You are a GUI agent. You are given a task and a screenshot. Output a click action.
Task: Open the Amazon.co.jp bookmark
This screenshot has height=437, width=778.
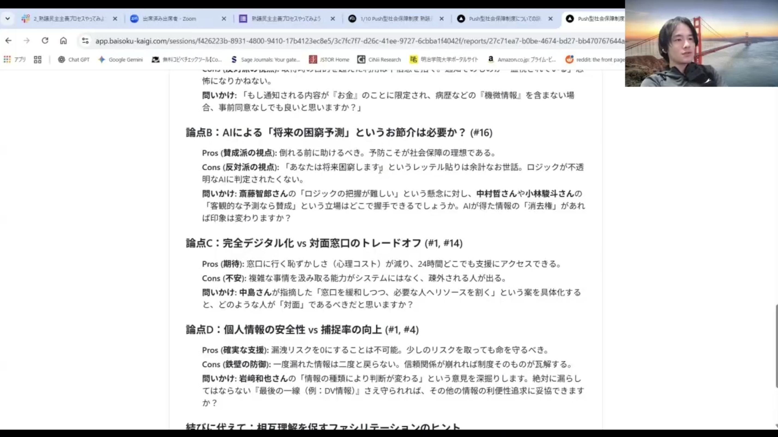point(521,60)
